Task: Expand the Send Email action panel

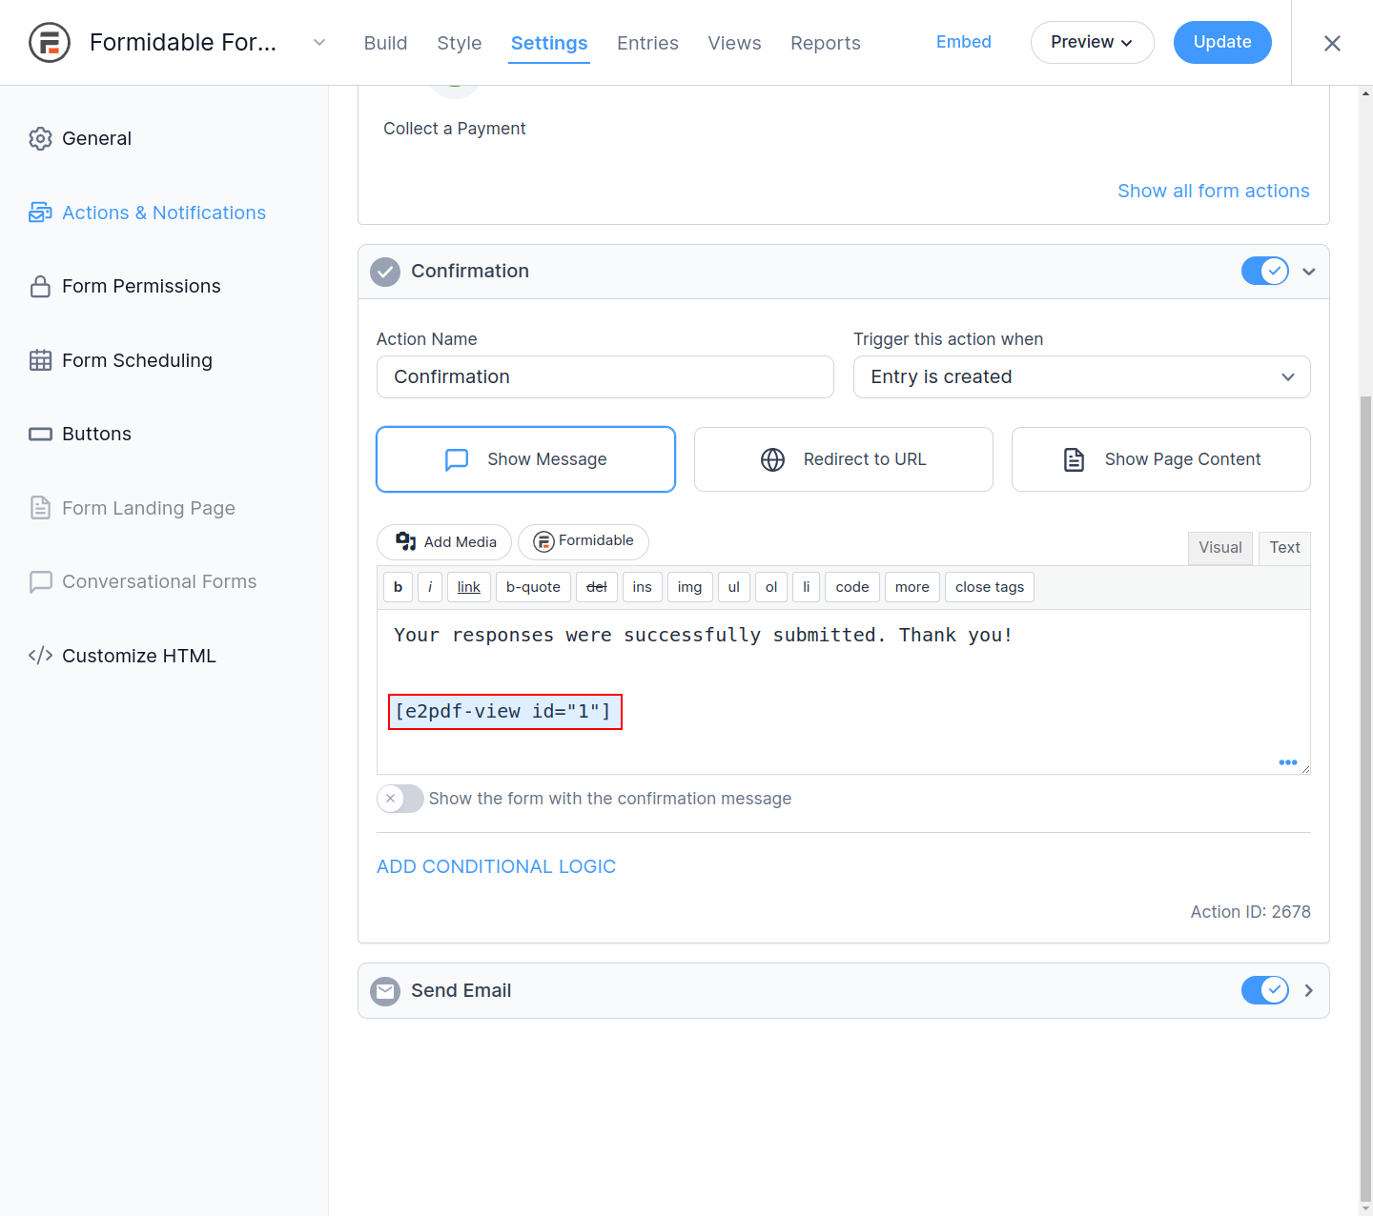Action: [x=1308, y=991]
